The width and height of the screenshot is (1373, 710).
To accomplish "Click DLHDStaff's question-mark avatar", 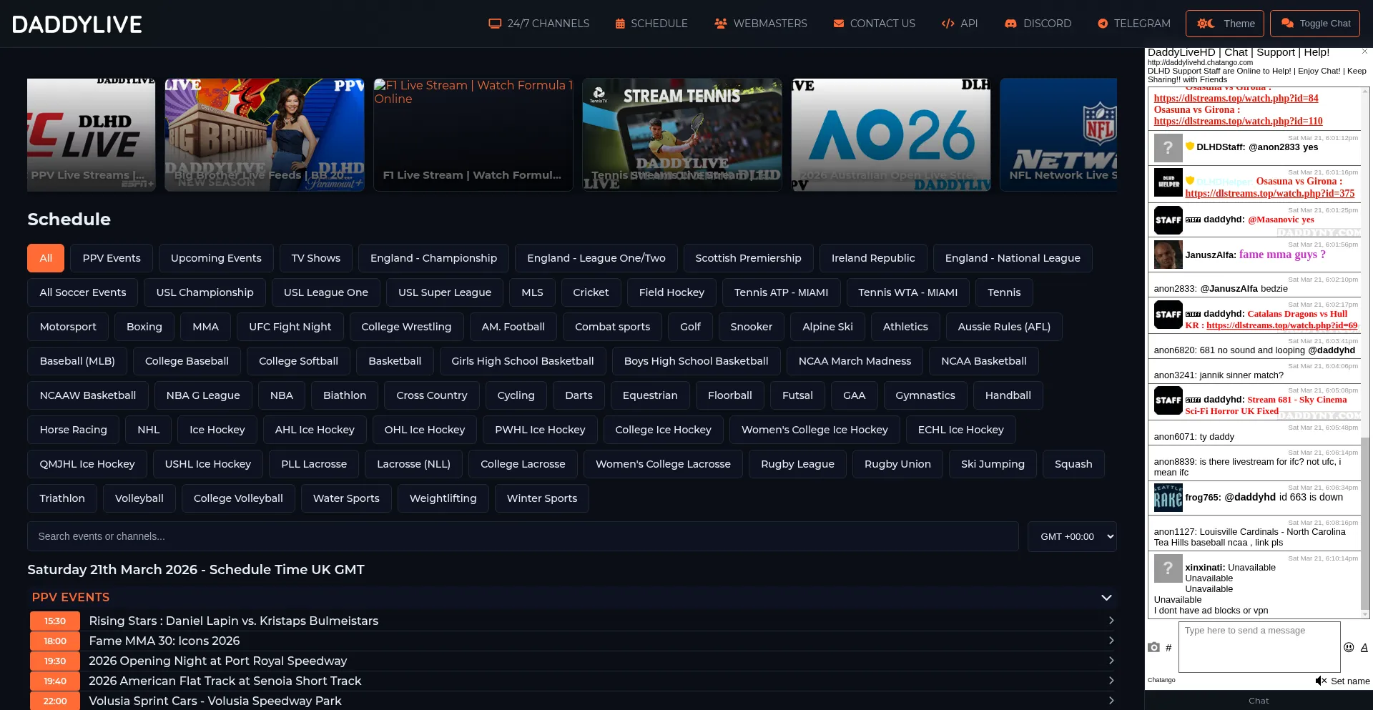I will (x=1168, y=148).
